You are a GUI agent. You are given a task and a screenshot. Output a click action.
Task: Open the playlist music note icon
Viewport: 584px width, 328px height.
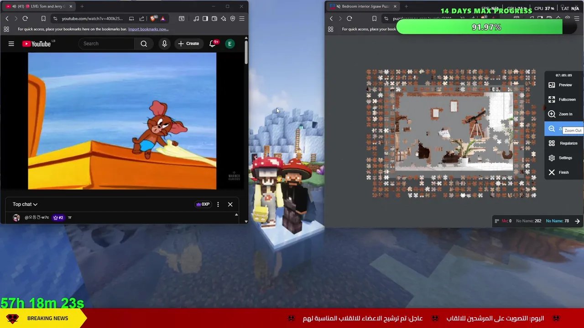click(x=196, y=19)
